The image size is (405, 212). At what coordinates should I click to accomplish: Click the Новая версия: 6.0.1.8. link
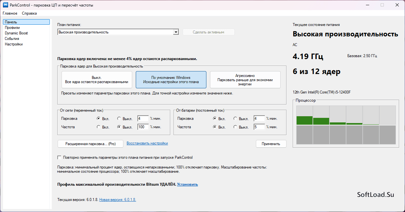[118, 200]
